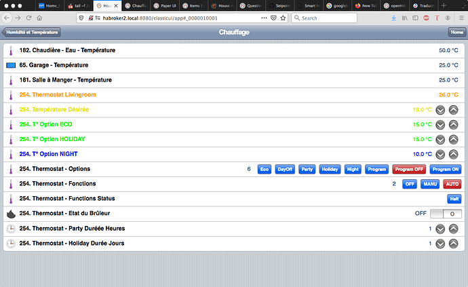Click the Salle à Manger thermometer icon
The height and width of the screenshot is (287, 468).
pos(11,80)
